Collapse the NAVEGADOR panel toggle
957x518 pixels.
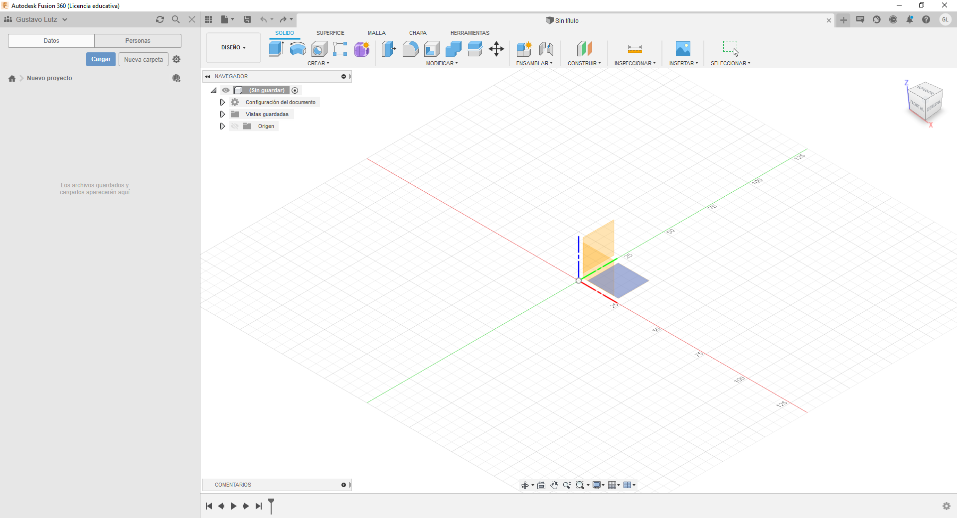[207, 76]
